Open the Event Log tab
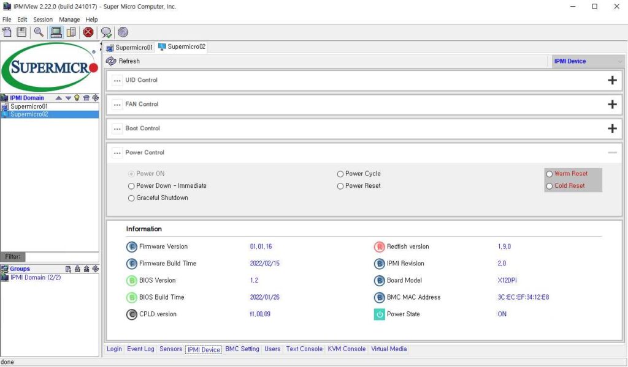This screenshot has width=628, height=367. click(140, 349)
